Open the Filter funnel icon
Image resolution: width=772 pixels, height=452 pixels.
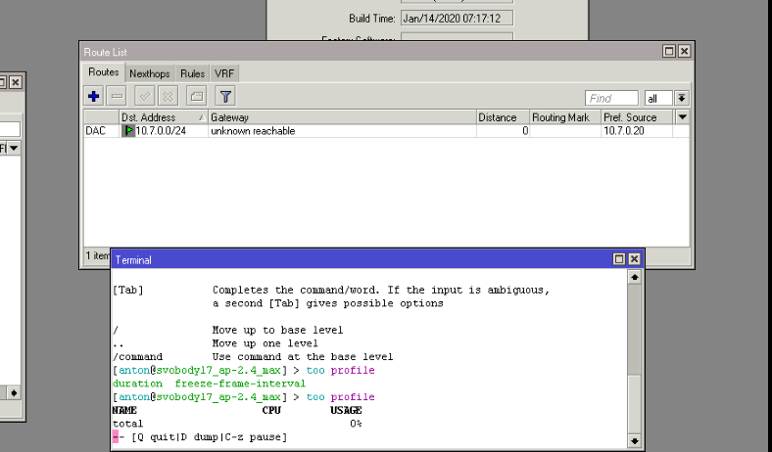(225, 96)
